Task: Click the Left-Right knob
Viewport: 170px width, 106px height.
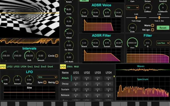Action: coord(69,57)
